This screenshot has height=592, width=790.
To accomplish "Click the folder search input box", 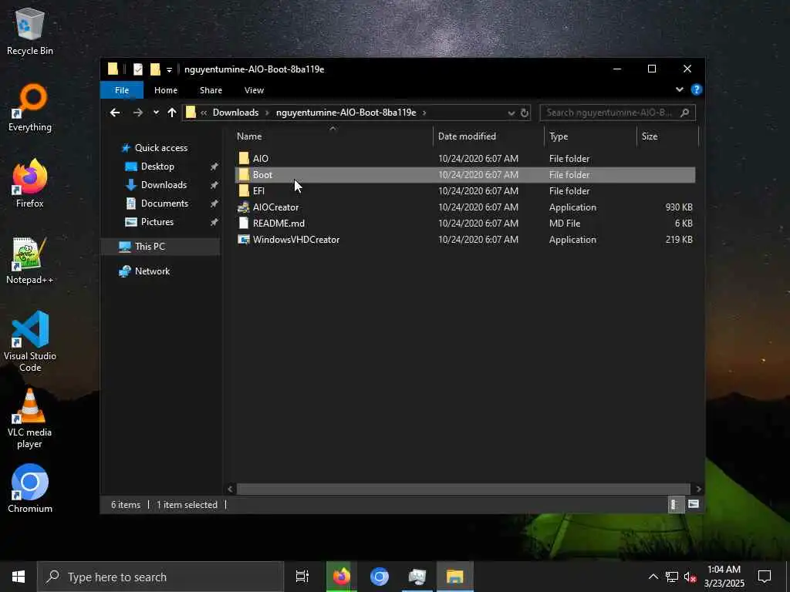I will (x=611, y=113).
